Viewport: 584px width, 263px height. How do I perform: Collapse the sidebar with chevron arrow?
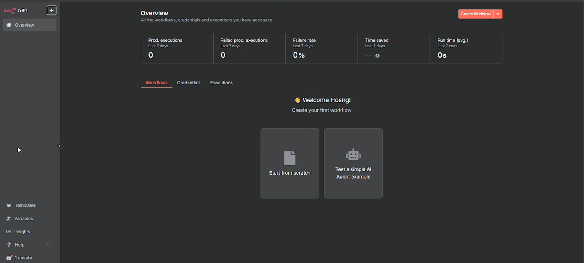[60, 146]
